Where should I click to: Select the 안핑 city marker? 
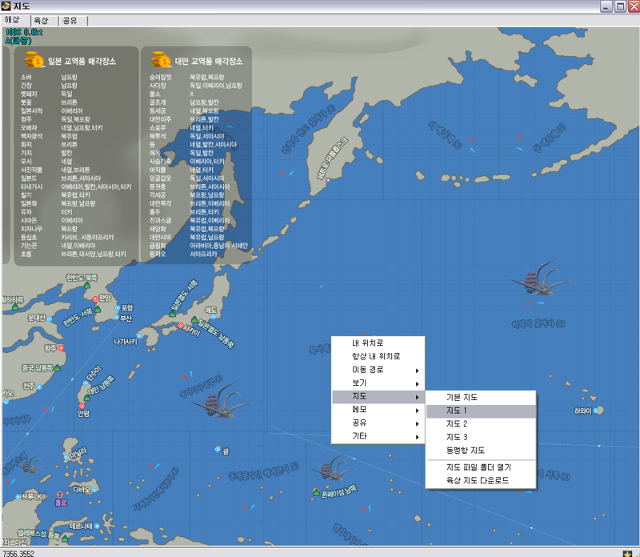point(82,406)
